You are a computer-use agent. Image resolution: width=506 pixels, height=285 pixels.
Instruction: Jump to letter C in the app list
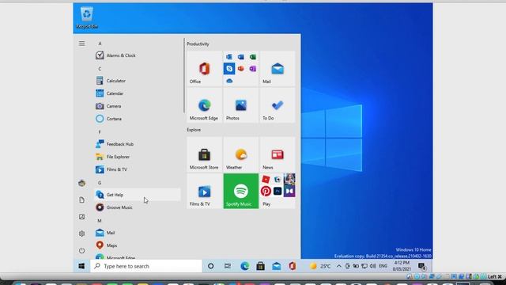[100, 69]
